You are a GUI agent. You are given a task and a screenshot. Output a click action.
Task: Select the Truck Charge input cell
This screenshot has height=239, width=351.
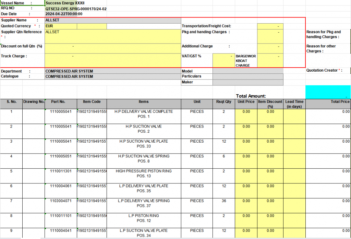click(x=113, y=60)
